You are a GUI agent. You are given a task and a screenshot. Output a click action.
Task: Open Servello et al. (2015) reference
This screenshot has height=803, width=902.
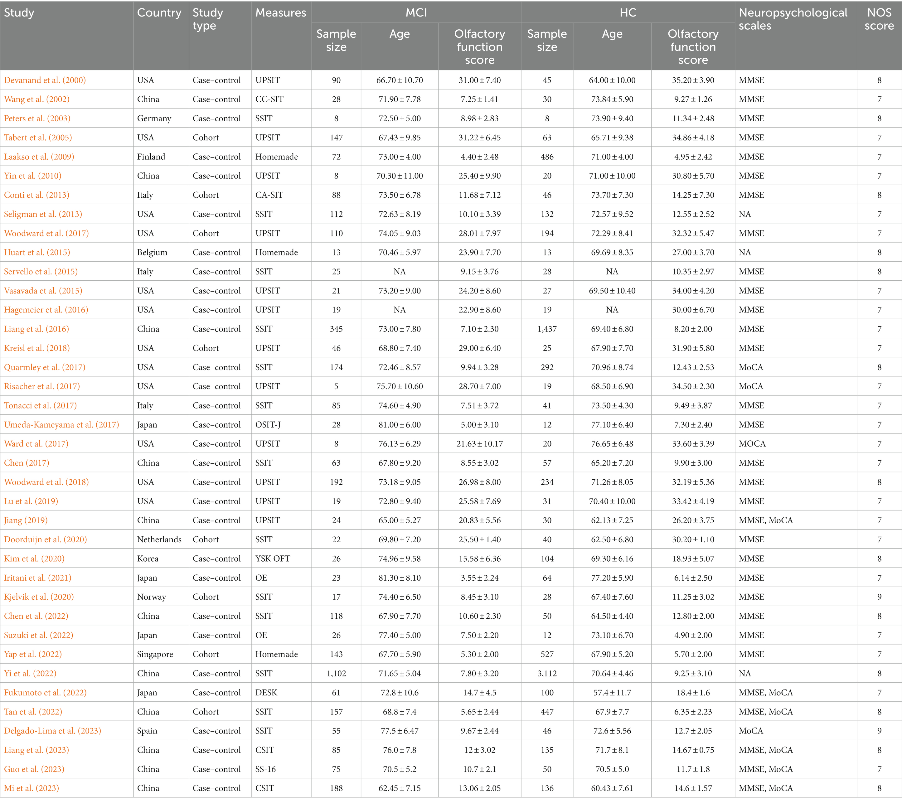(41, 271)
